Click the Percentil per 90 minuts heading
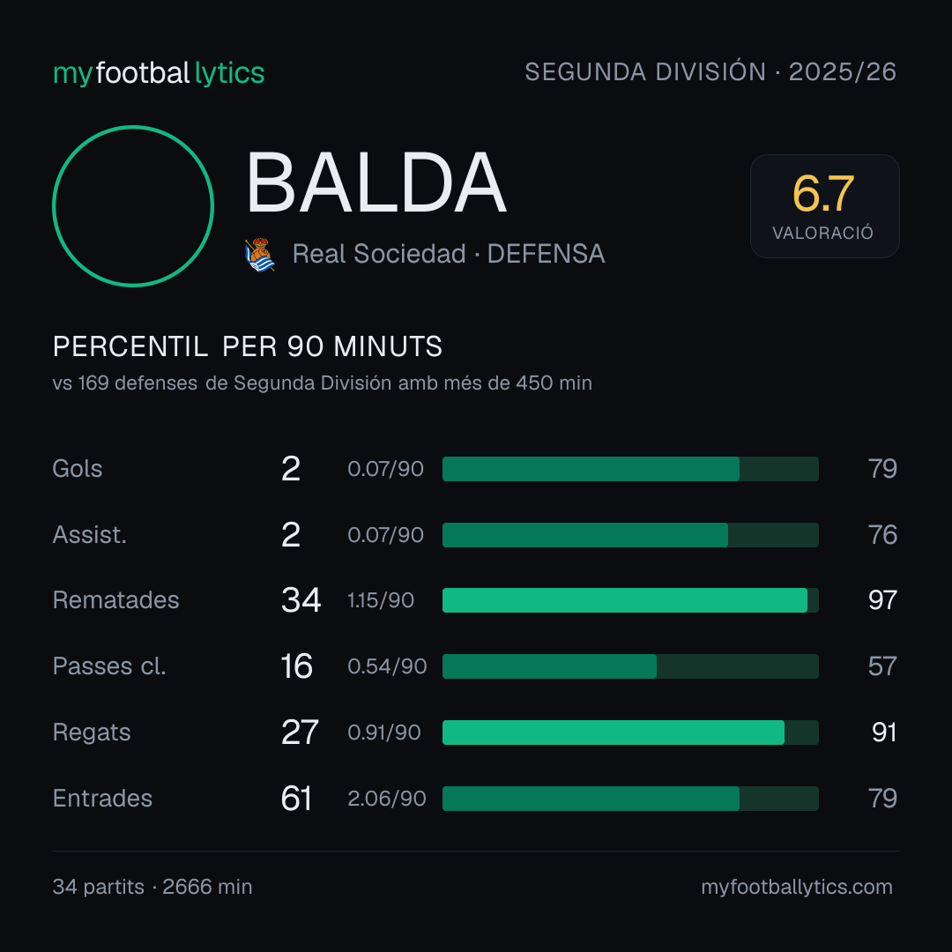This screenshot has width=952, height=952. point(248,347)
